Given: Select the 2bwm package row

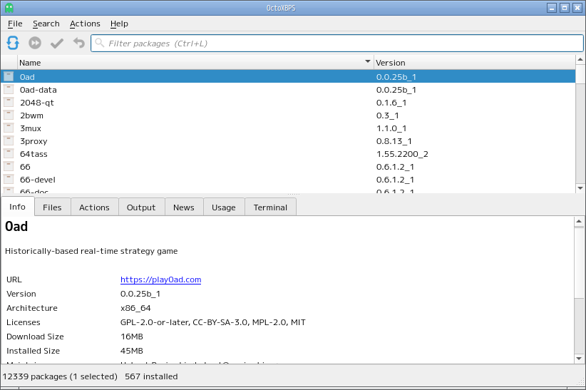Looking at the screenshot, I should [288, 116].
